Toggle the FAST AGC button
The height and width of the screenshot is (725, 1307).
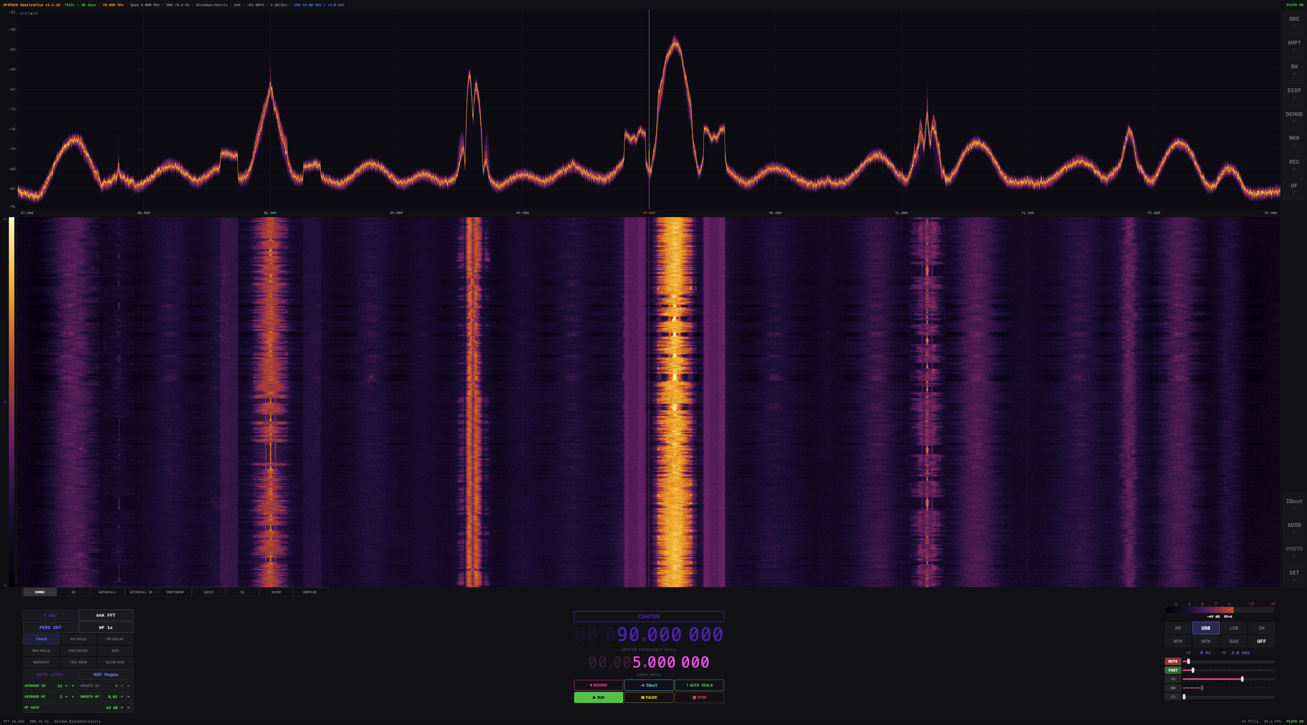[x=1173, y=670]
